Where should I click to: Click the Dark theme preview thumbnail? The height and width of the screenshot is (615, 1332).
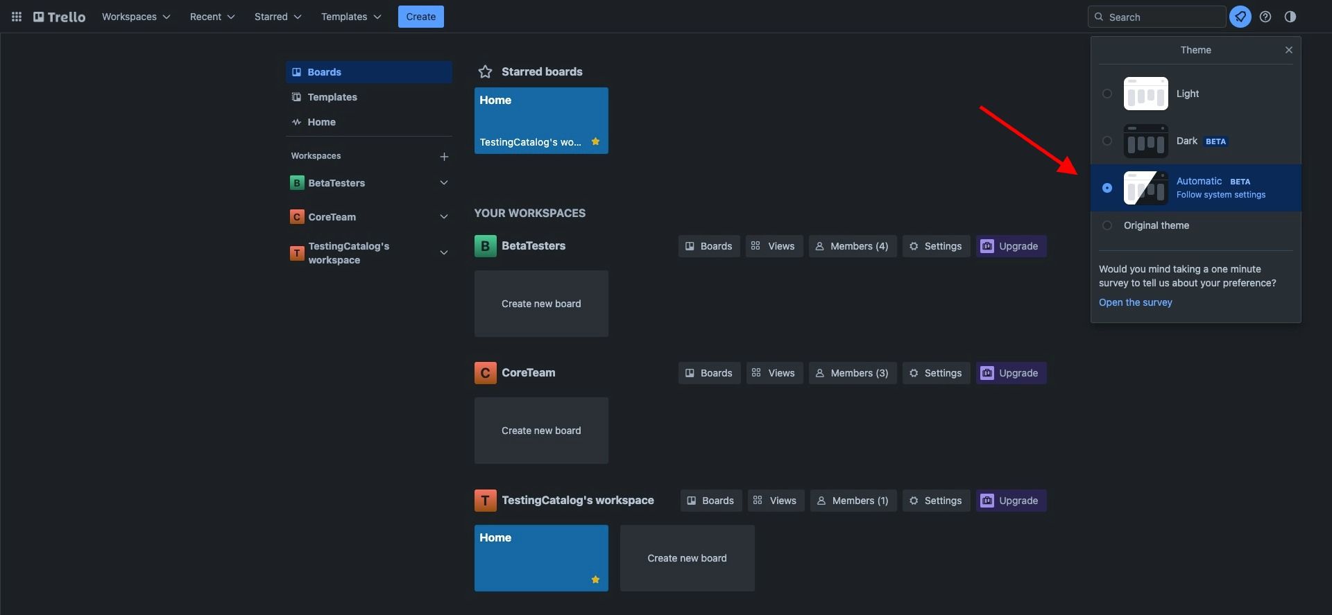coord(1146,141)
